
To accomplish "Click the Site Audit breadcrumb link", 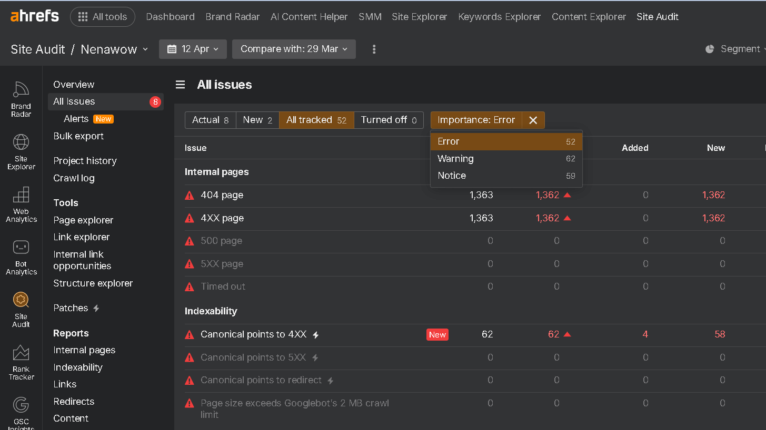I will 38,49.
